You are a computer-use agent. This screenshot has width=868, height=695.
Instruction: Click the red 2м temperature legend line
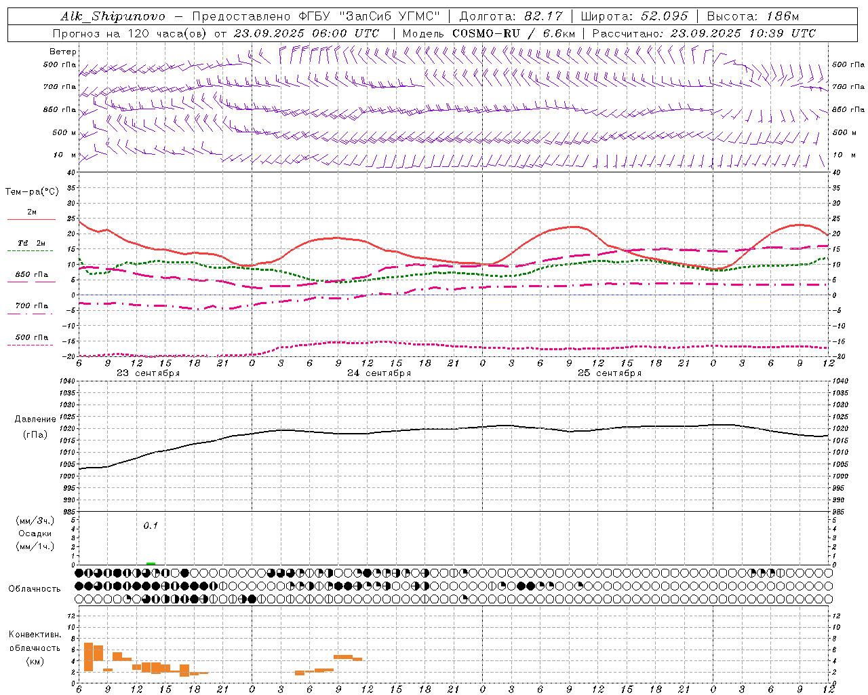tap(31, 220)
